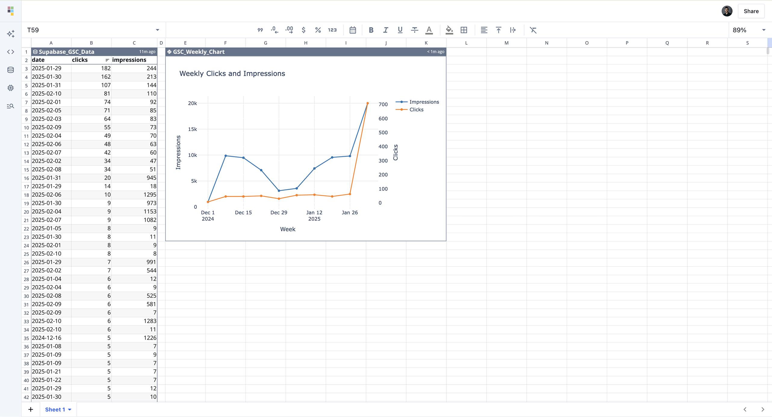772x417 pixels.
Task: Open the code editor sidebar icon
Action: pos(11,52)
